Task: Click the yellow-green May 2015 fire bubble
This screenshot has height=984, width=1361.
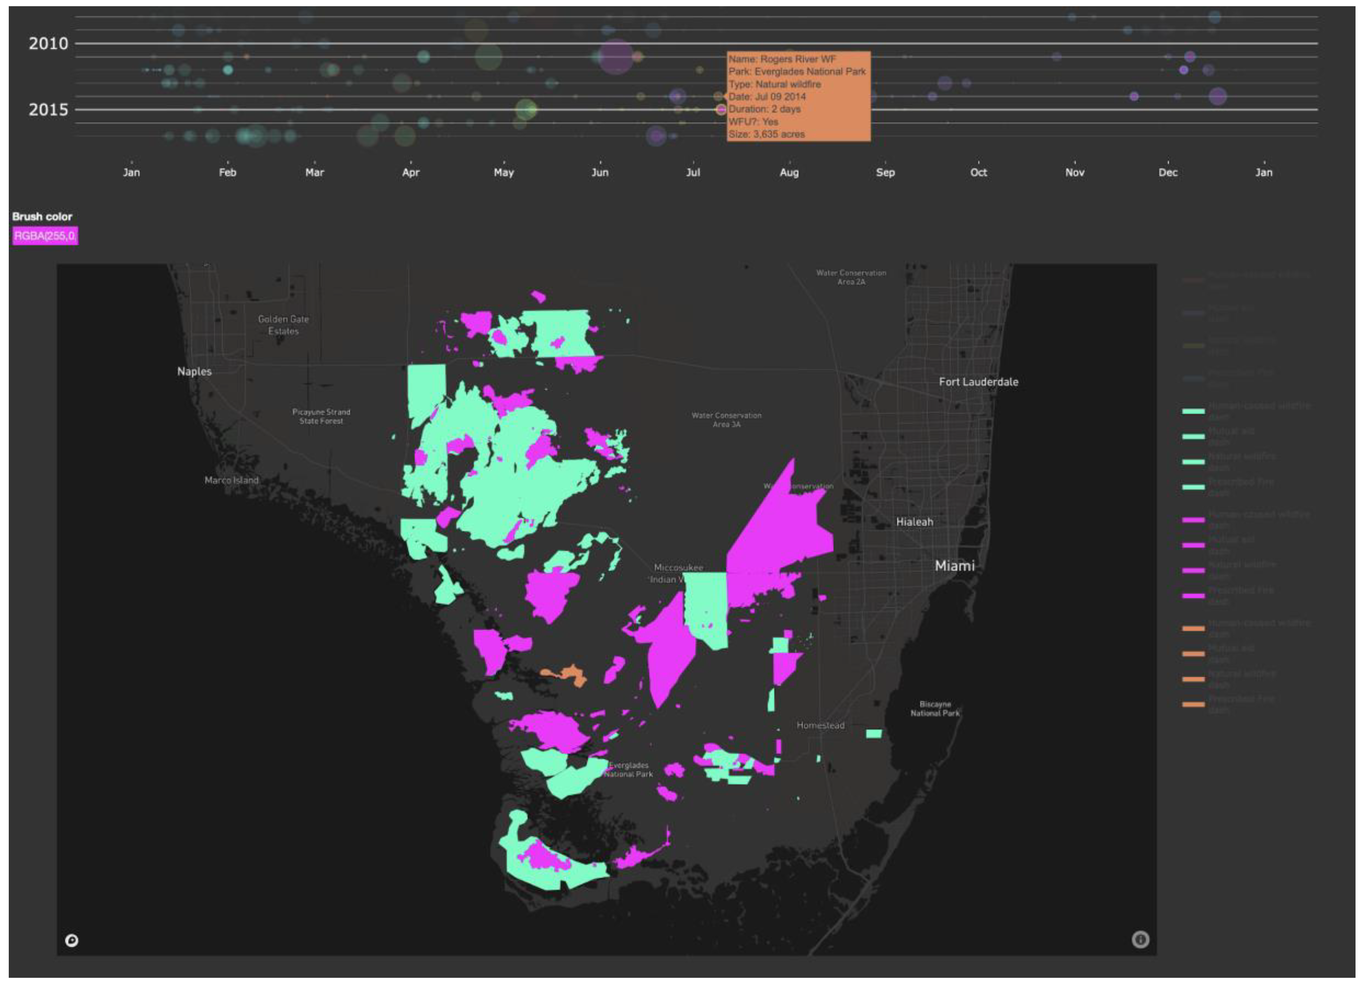Action: [x=526, y=109]
